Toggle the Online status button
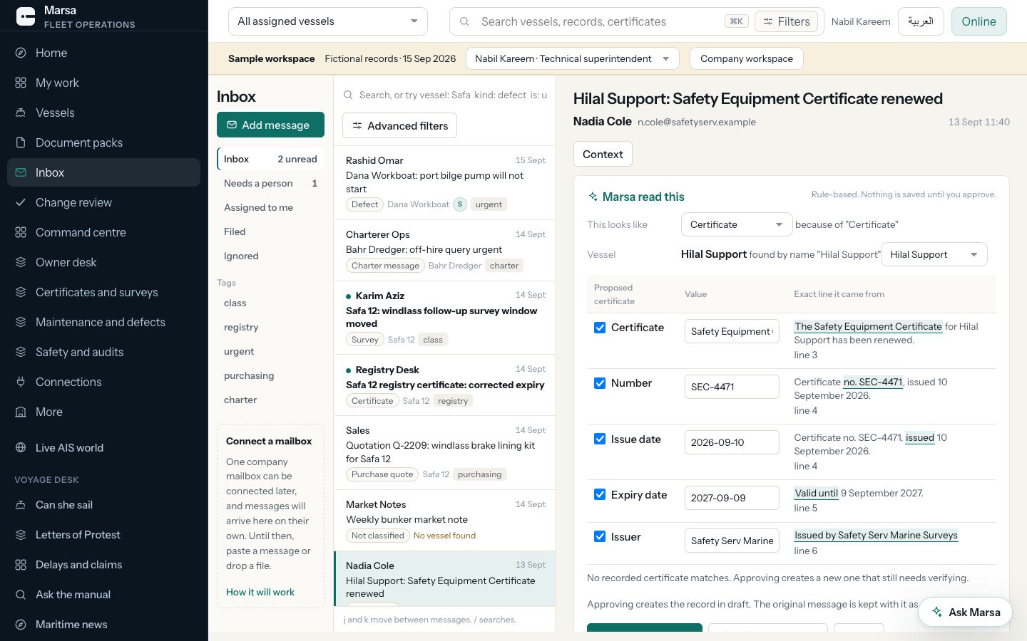This screenshot has height=641, width=1027. pos(979,21)
